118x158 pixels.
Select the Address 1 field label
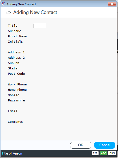pyautogui.click(x=16, y=52)
